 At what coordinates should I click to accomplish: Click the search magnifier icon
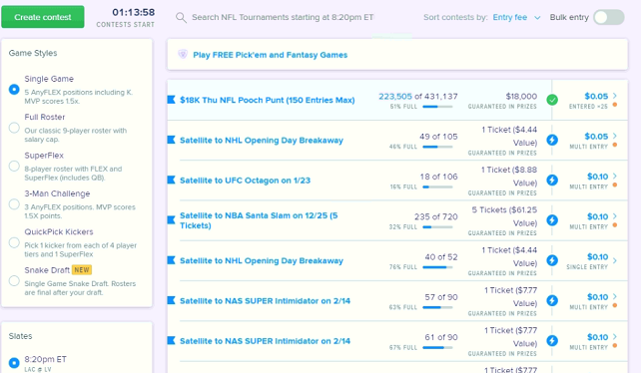(181, 18)
